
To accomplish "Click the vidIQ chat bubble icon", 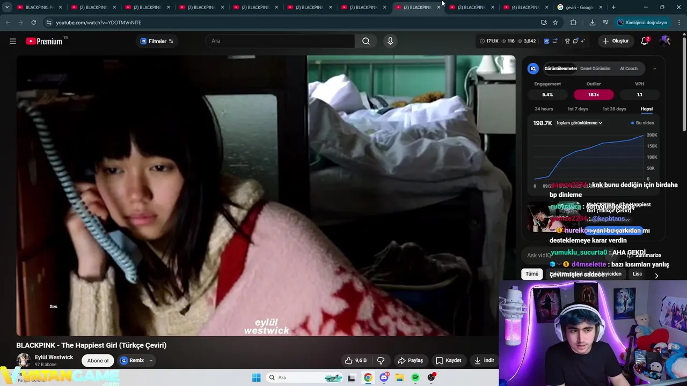I will 575,41.
